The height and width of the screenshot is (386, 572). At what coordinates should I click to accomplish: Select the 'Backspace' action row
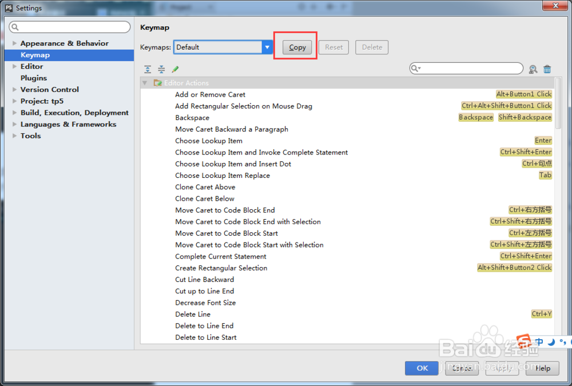coord(347,117)
